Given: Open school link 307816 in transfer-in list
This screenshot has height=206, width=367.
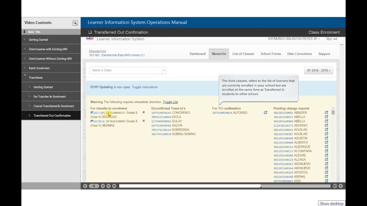Looking at the screenshot, I should 97,121.
